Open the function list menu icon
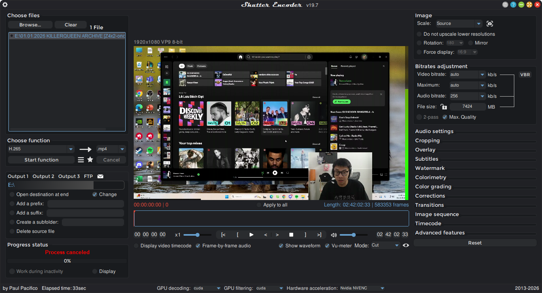 click(81, 160)
